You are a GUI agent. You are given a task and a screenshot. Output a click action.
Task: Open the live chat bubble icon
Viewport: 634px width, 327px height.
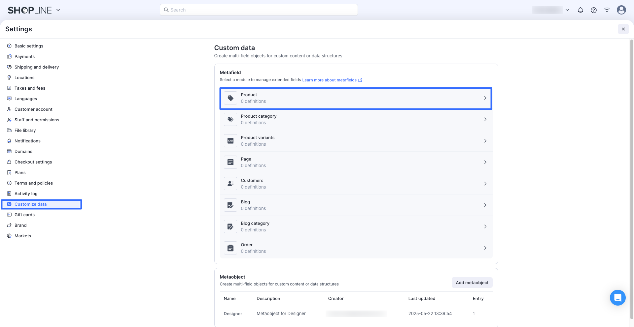coord(617,298)
